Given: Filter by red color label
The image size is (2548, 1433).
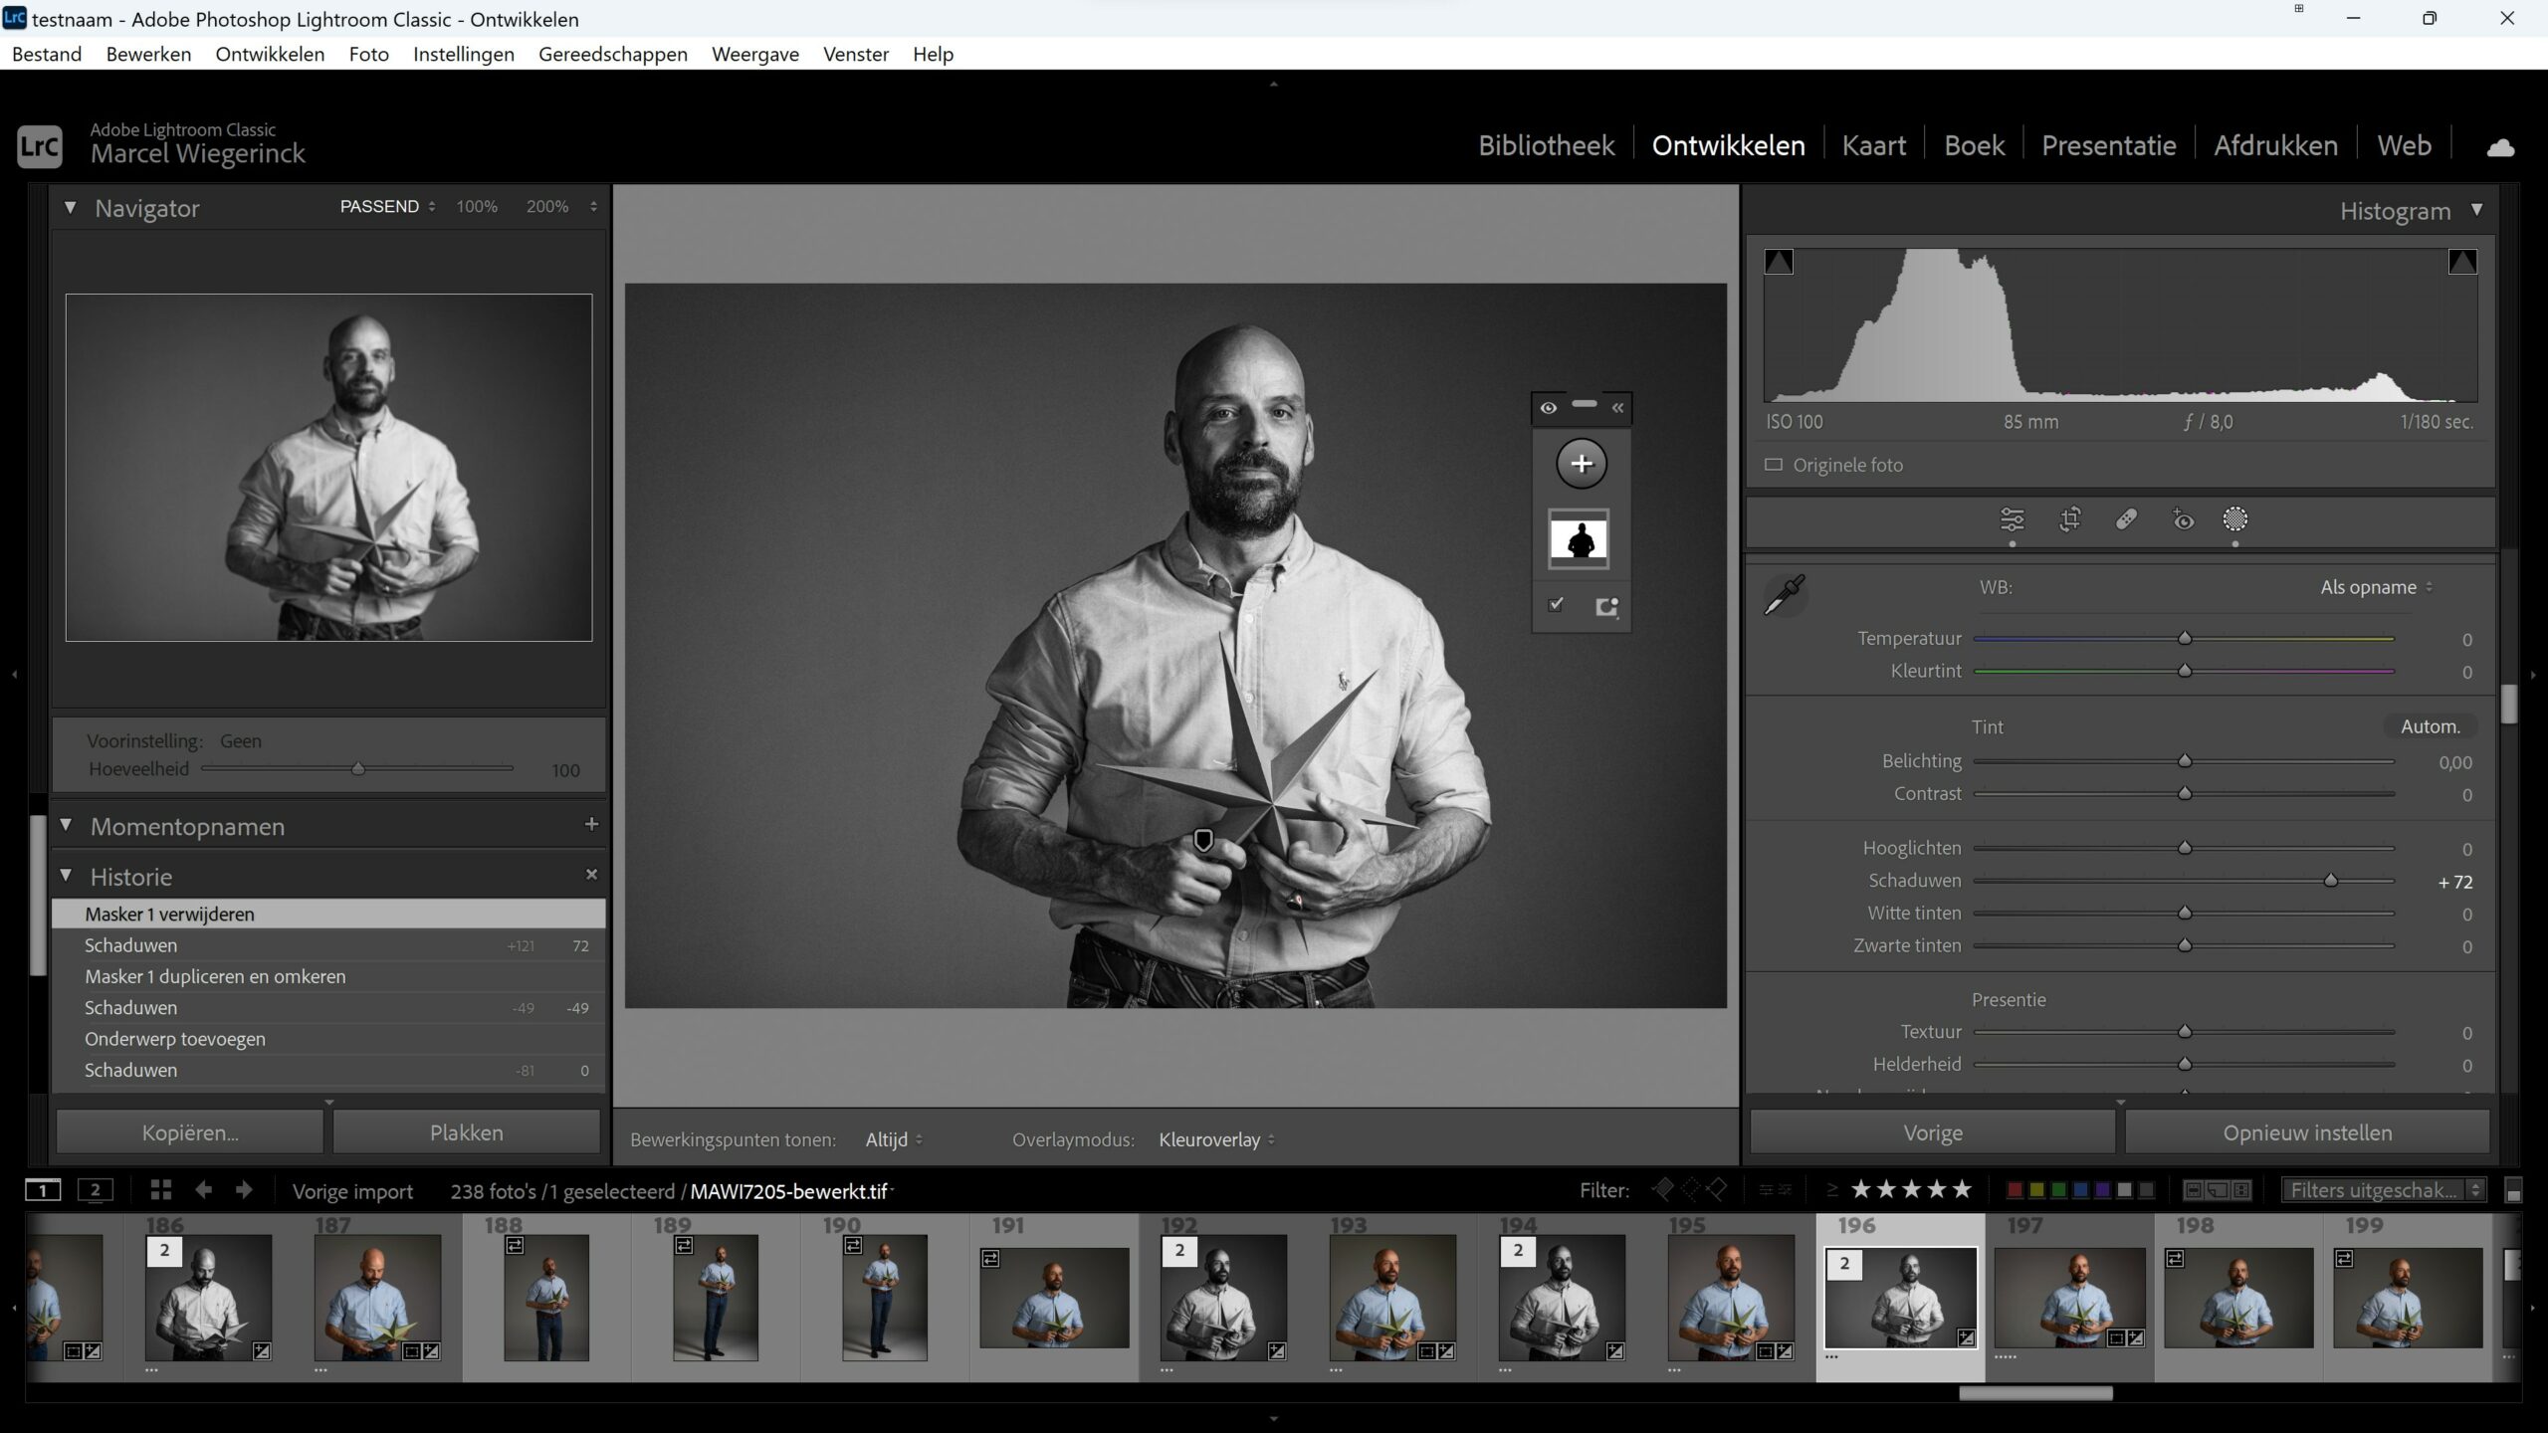Looking at the screenshot, I should pyautogui.click(x=2015, y=1190).
